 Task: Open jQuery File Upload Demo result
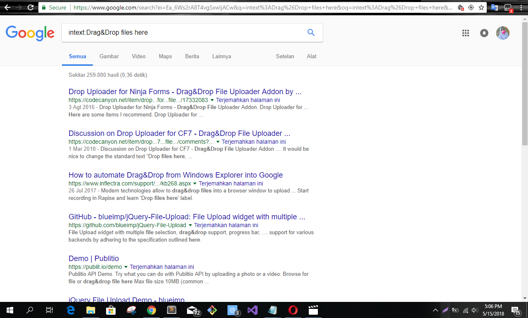point(126,300)
